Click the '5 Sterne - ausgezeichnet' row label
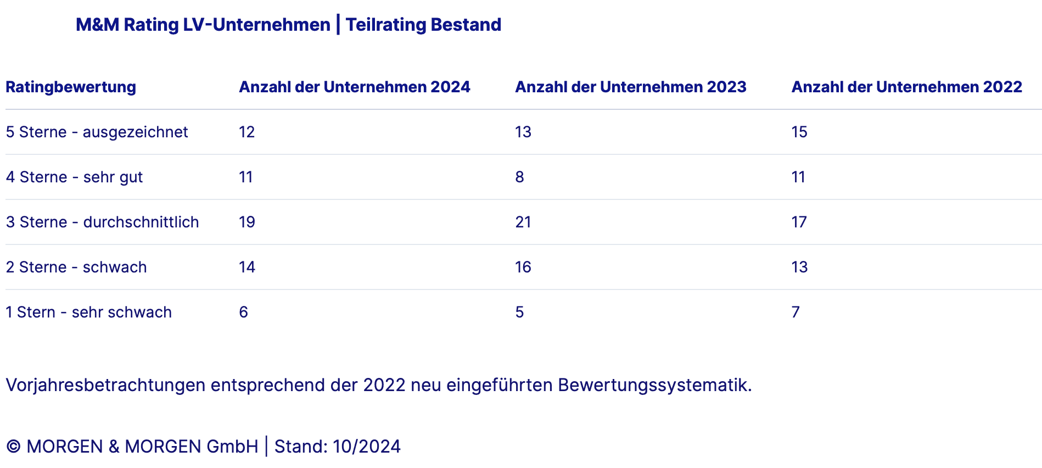1042x468 pixels. pos(97,132)
